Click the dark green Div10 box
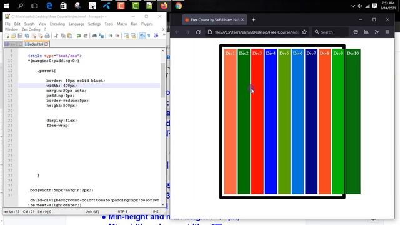 [352, 121]
